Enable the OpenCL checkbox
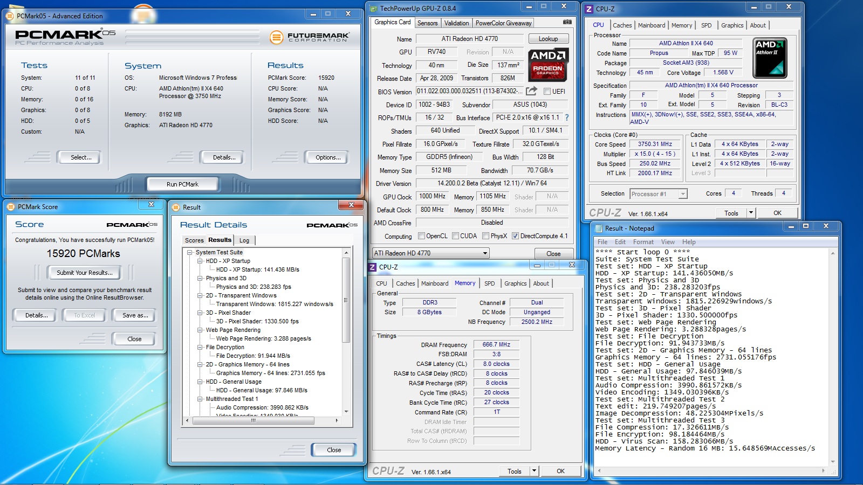The width and height of the screenshot is (863, 485). coord(422,236)
